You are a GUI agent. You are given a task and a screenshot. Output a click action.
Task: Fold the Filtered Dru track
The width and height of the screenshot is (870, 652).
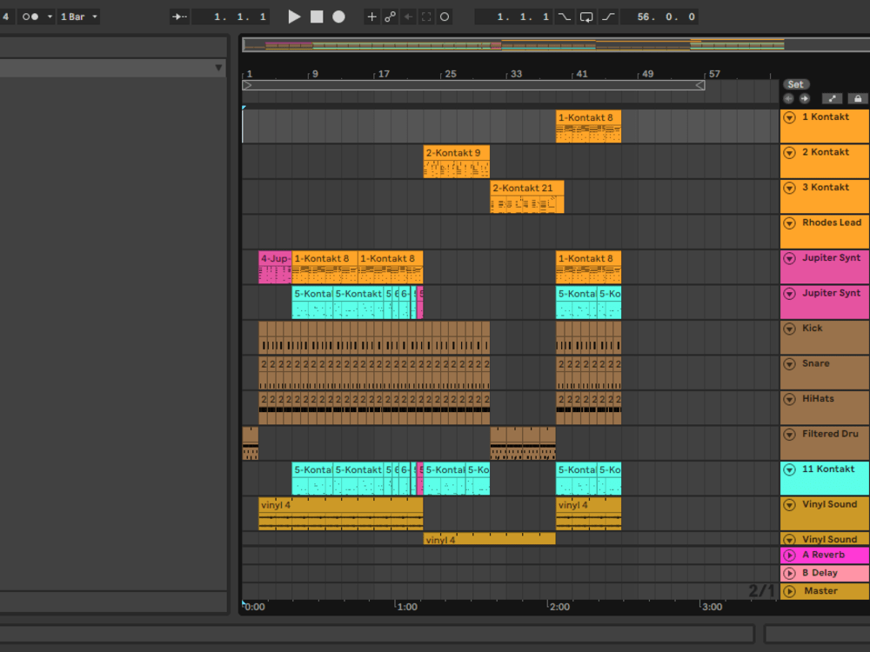(x=790, y=434)
